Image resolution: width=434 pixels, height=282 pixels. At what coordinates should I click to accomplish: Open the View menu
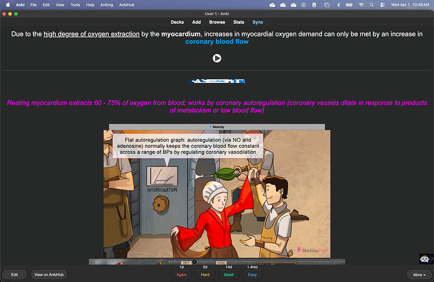(x=60, y=4)
